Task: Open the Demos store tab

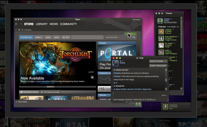Action: (48, 37)
